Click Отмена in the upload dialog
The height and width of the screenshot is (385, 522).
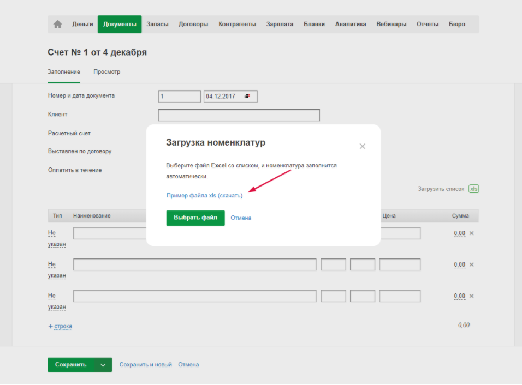coord(241,218)
